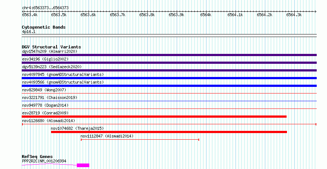
Task: Select the nsv1074682 (Thareja2015) red bar
Action: (169, 132)
